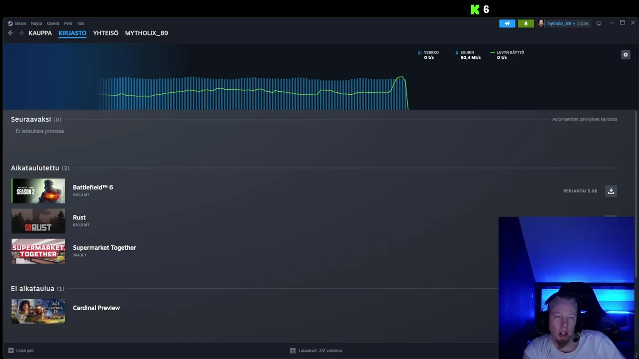This screenshot has width=639, height=359.
Task: Open the MYTHOLIX_89 profile tab
Action: (147, 33)
